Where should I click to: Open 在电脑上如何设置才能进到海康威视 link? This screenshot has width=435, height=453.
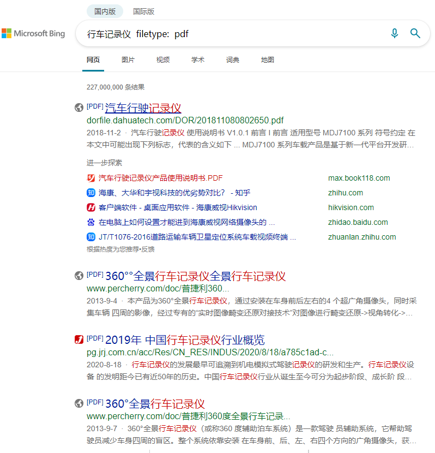tap(186, 222)
